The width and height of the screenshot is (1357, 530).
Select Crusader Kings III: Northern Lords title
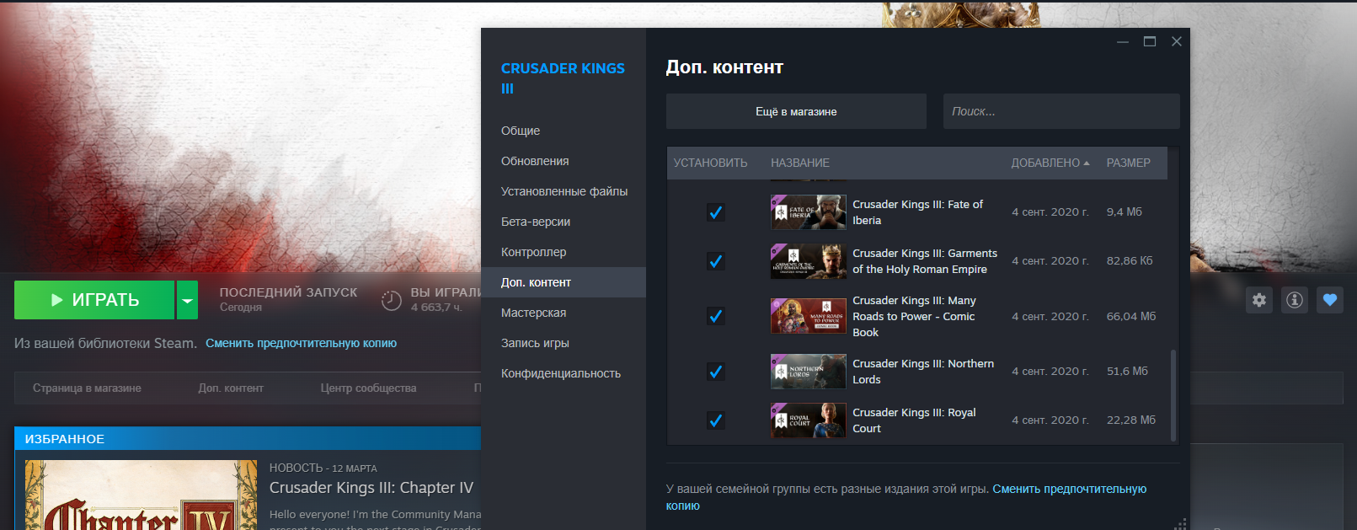click(923, 372)
